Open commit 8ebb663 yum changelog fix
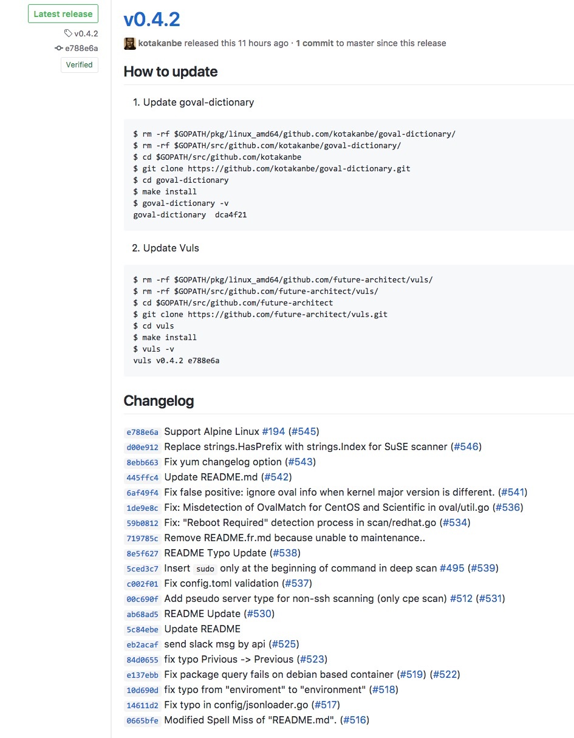This screenshot has width=574, height=738. [142, 462]
